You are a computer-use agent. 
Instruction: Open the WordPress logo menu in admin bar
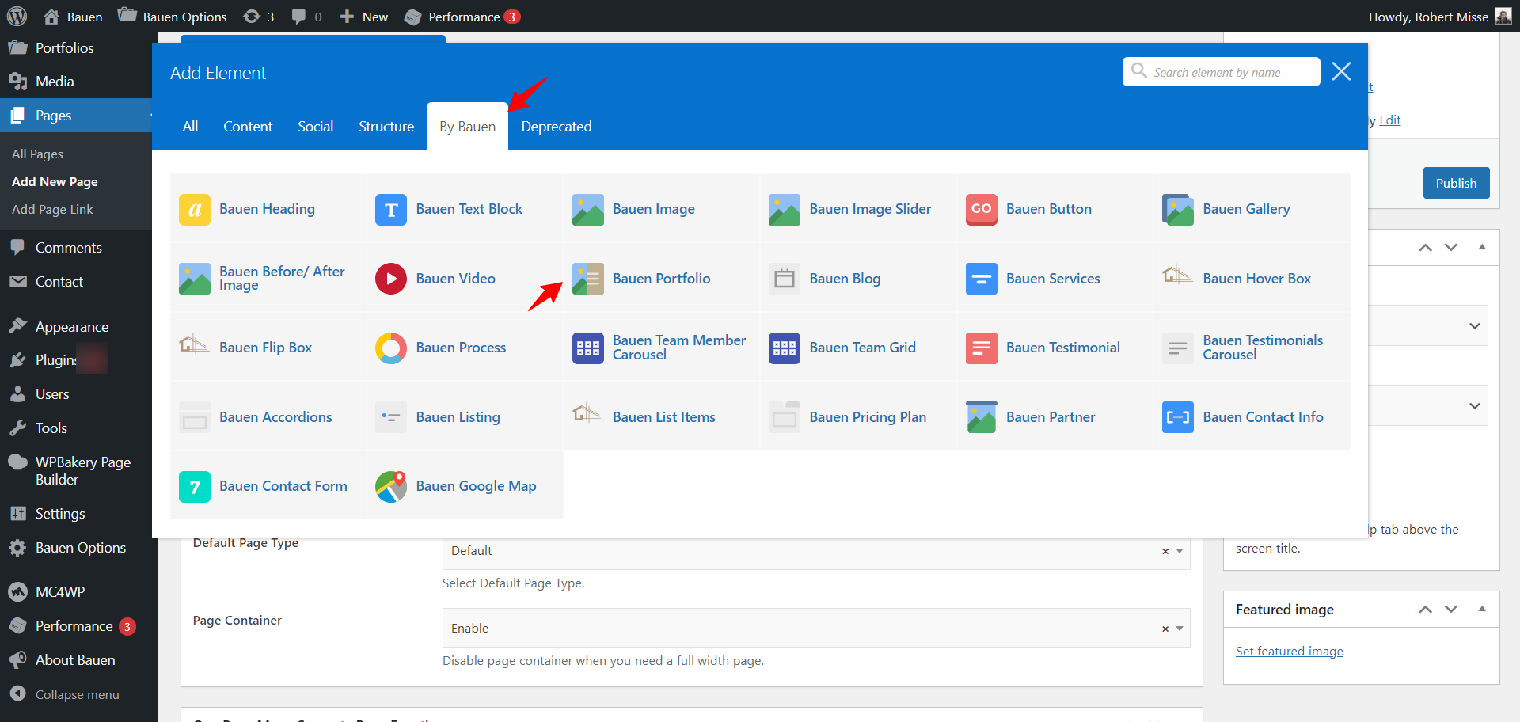coord(17,16)
